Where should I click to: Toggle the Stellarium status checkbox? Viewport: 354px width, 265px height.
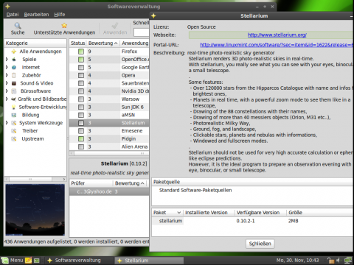81,123
